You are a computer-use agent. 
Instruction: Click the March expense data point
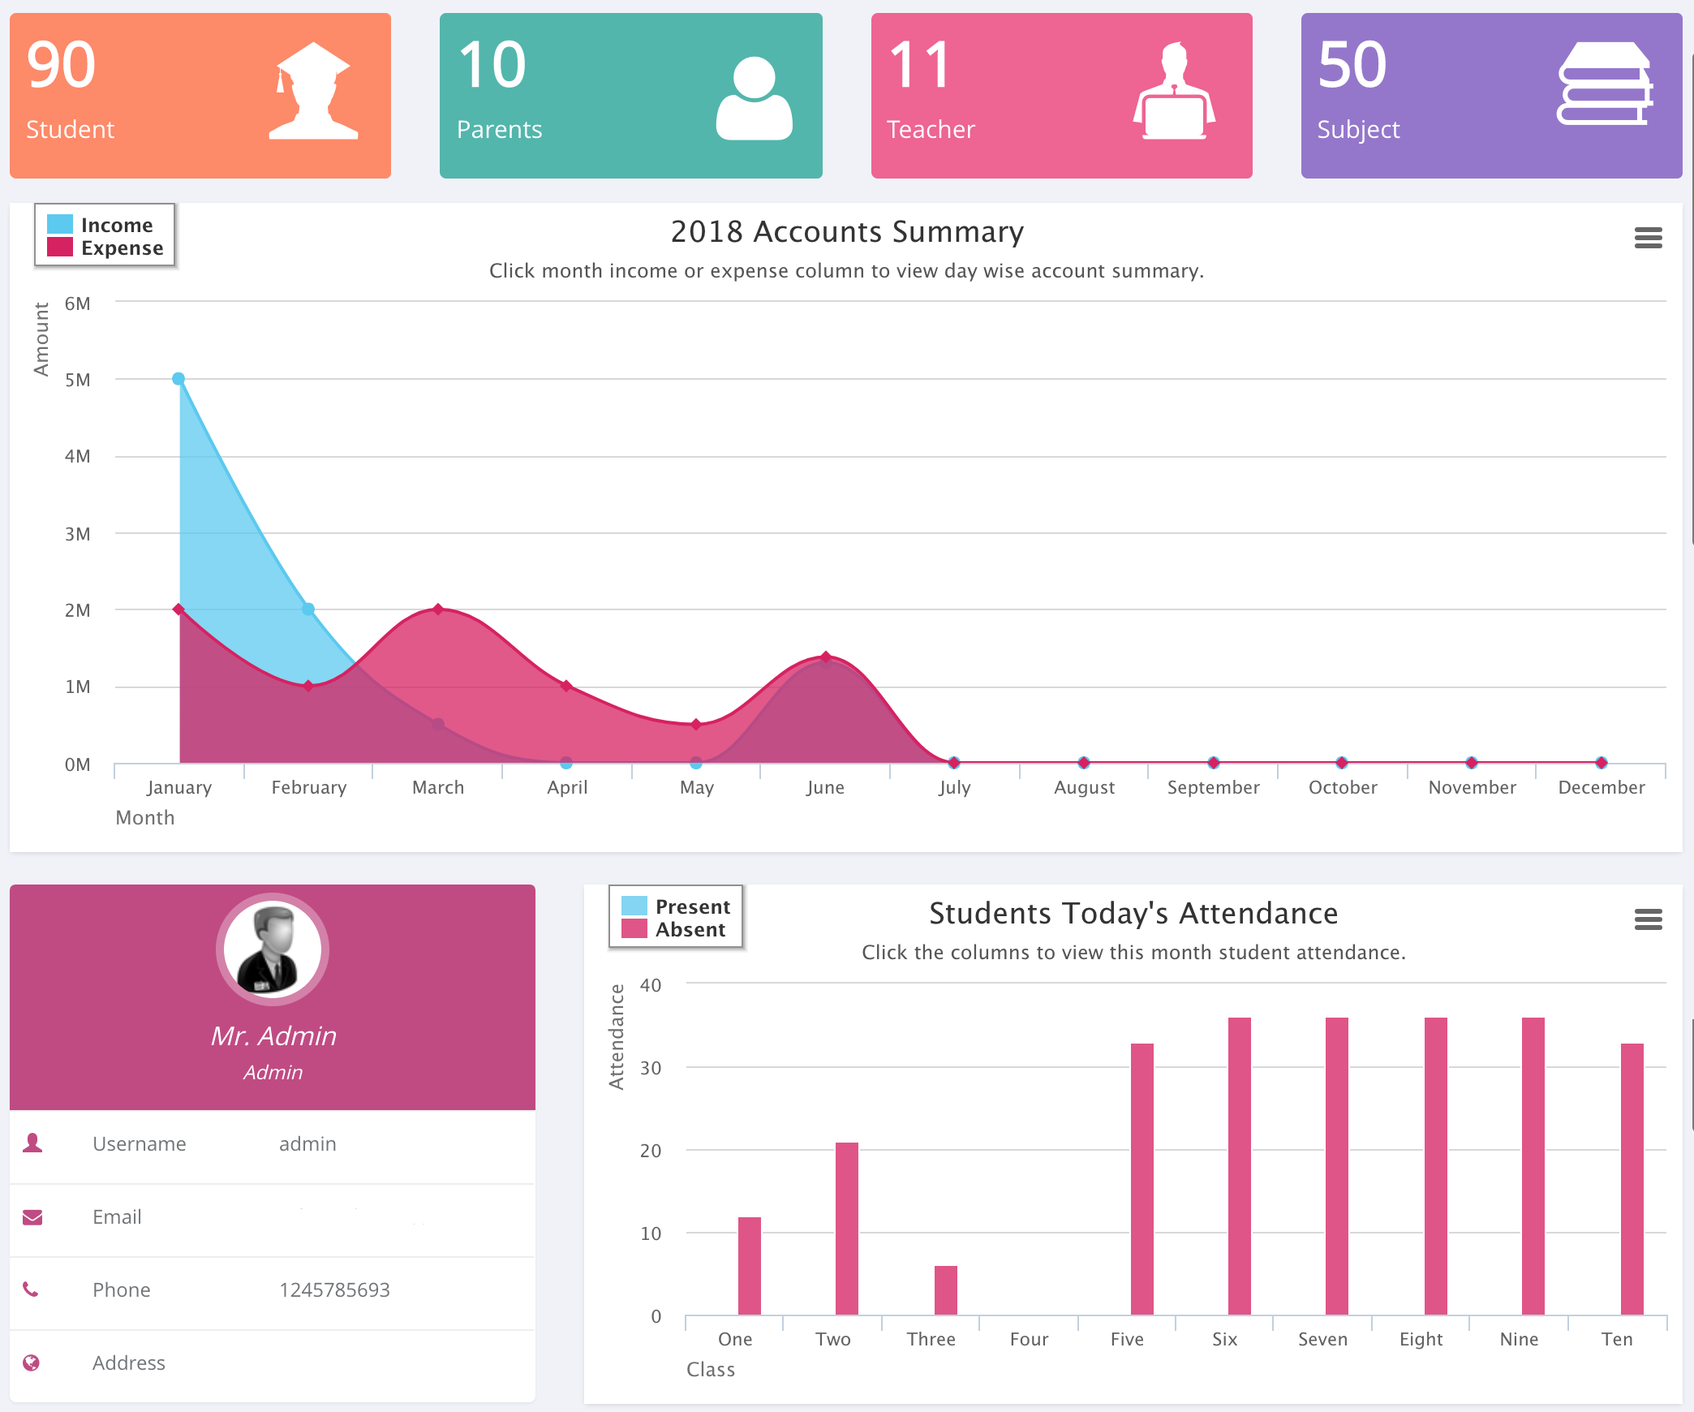click(438, 609)
